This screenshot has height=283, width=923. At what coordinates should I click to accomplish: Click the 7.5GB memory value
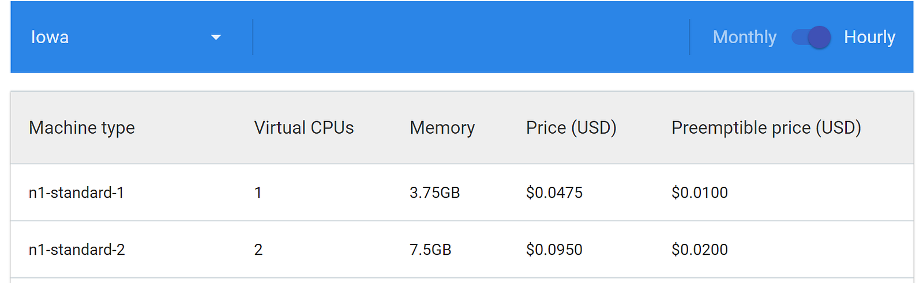(x=430, y=250)
